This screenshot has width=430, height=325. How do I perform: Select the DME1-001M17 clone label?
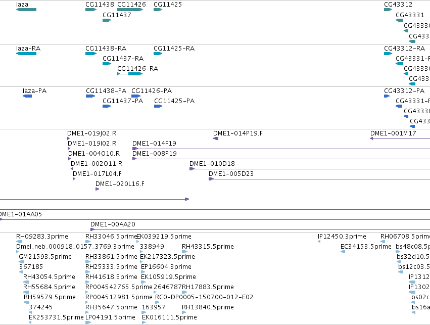(393, 133)
